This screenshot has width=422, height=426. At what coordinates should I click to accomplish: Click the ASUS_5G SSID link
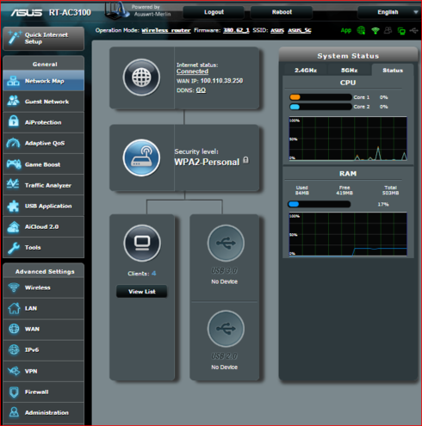(x=300, y=30)
